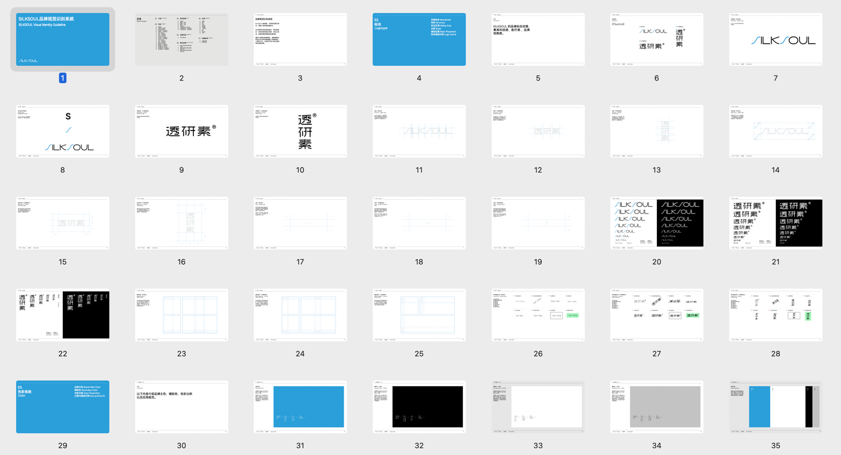Open slide 2 table of contents thumbnail
The width and height of the screenshot is (841, 455).
click(182, 39)
